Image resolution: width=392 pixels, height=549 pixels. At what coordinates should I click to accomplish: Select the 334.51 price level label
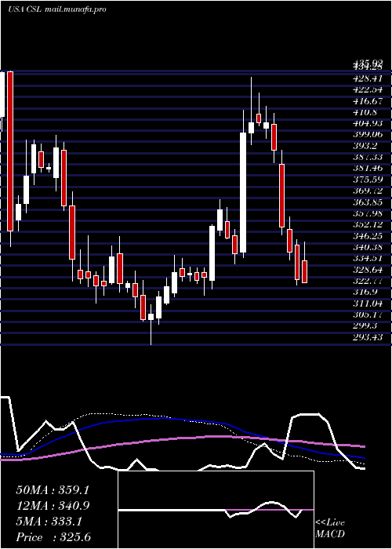click(367, 258)
